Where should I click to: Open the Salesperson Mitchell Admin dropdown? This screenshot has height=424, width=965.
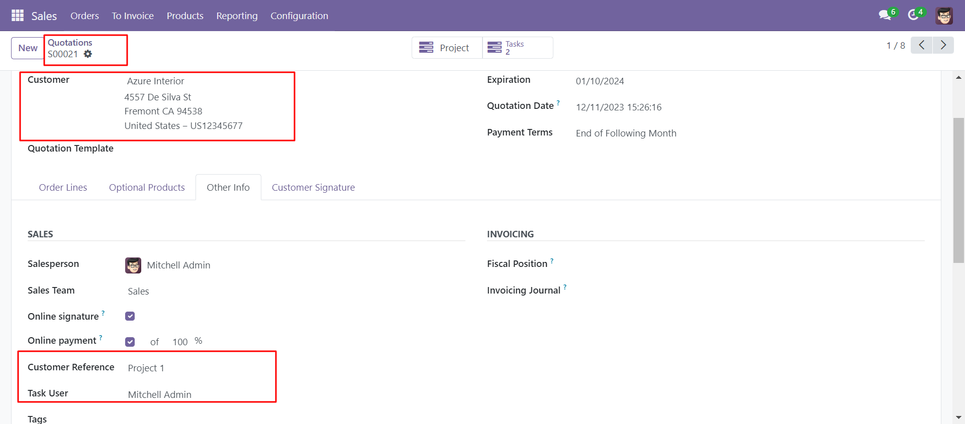click(178, 265)
